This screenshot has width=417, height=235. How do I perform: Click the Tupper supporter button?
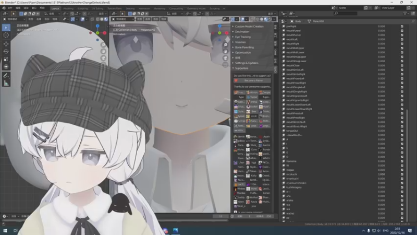click(x=252, y=97)
